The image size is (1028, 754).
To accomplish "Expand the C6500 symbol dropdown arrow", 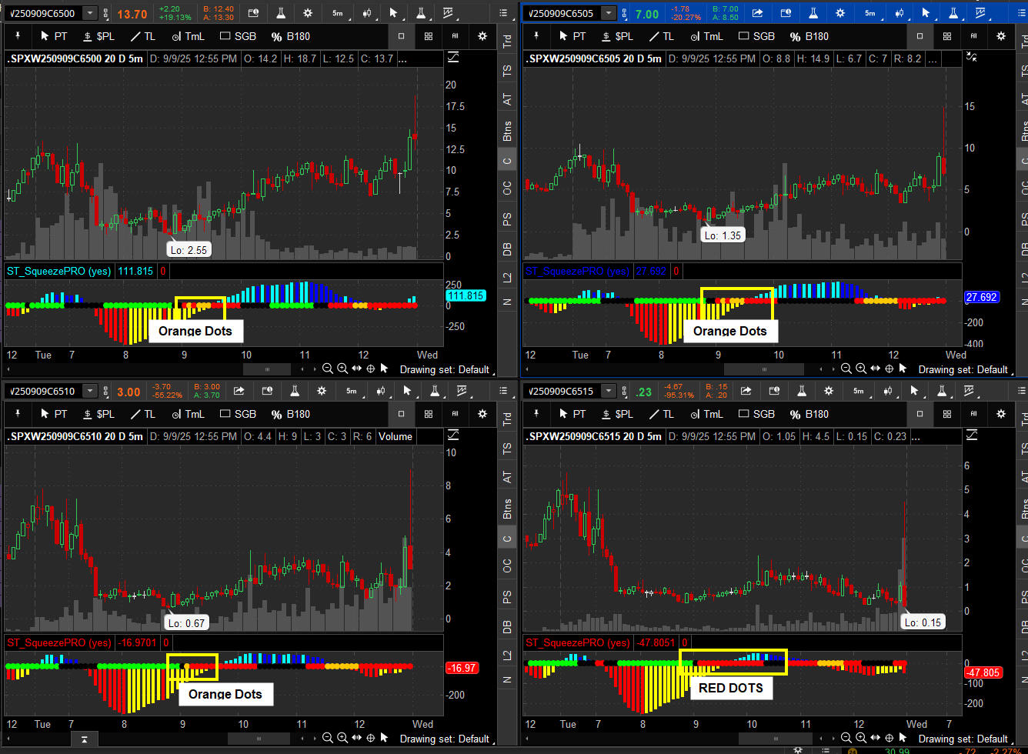I will point(90,13).
